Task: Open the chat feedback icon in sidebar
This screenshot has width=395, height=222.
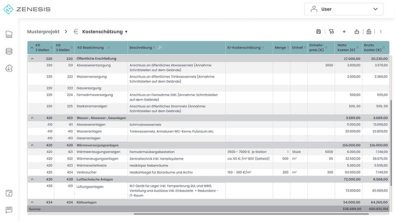Action: tap(9, 210)
